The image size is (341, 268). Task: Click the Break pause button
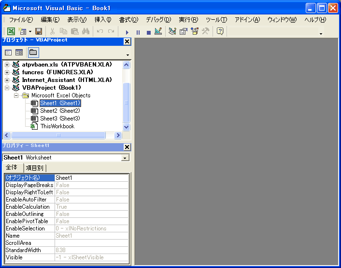(138, 32)
